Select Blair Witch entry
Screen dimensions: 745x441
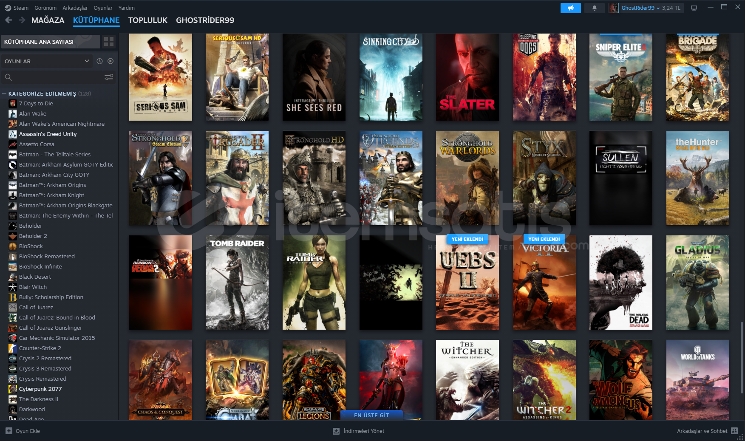tap(33, 287)
